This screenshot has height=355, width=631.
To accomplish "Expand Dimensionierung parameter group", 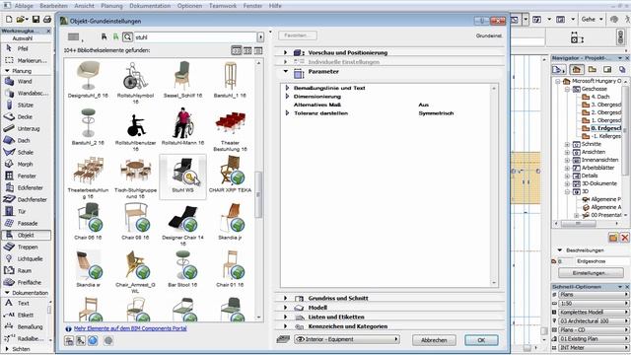I will click(287, 97).
